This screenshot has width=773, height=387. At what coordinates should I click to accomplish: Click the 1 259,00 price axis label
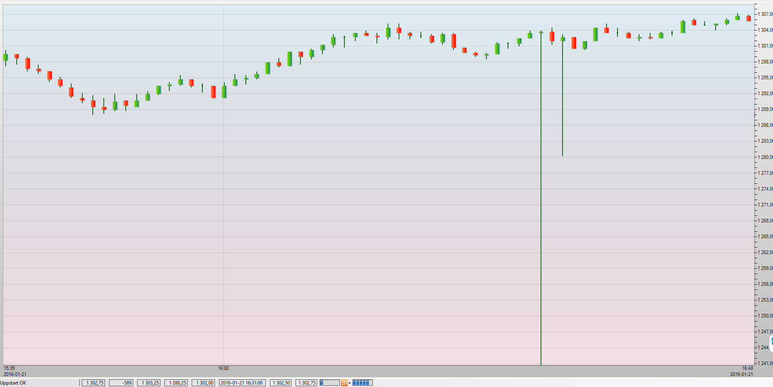(765, 268)
